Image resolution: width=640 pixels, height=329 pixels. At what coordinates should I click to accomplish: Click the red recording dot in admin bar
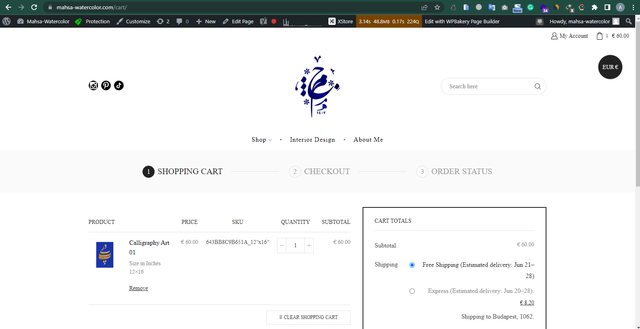(x=274, y=21)
